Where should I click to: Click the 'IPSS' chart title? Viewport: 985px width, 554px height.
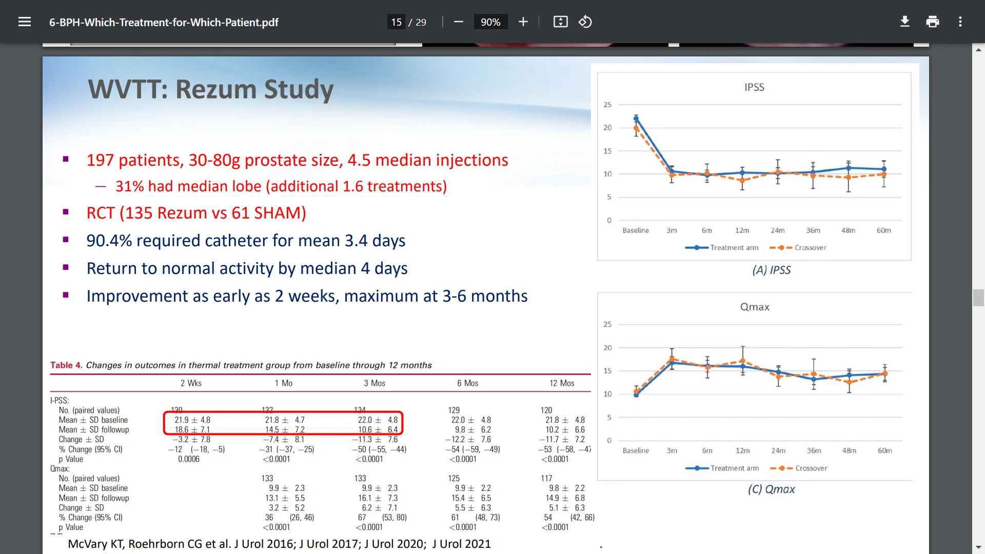tap(754, 87)
